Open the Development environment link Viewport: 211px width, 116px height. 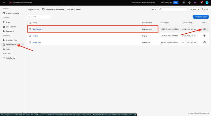[x=38, y=29]
